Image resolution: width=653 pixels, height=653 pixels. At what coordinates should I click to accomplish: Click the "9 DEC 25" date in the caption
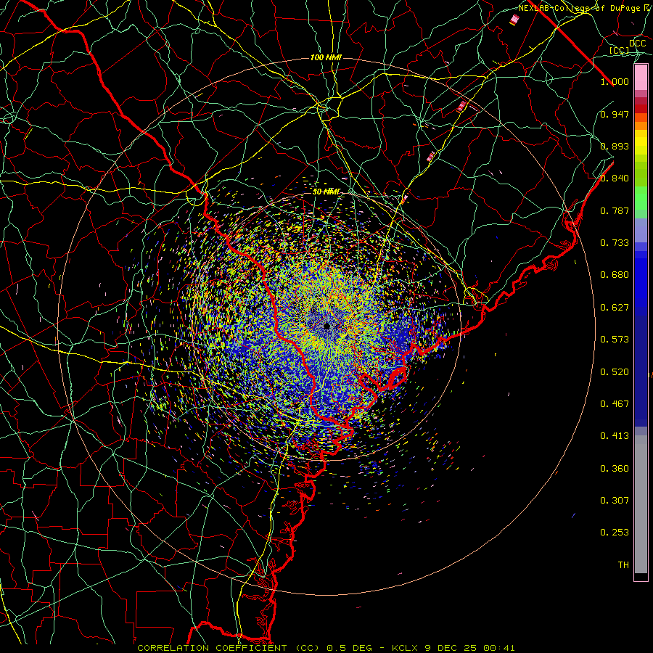(x=451, y=648)
